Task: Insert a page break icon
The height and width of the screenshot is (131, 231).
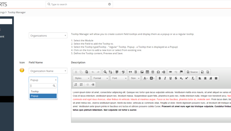Action: point(164,72)
